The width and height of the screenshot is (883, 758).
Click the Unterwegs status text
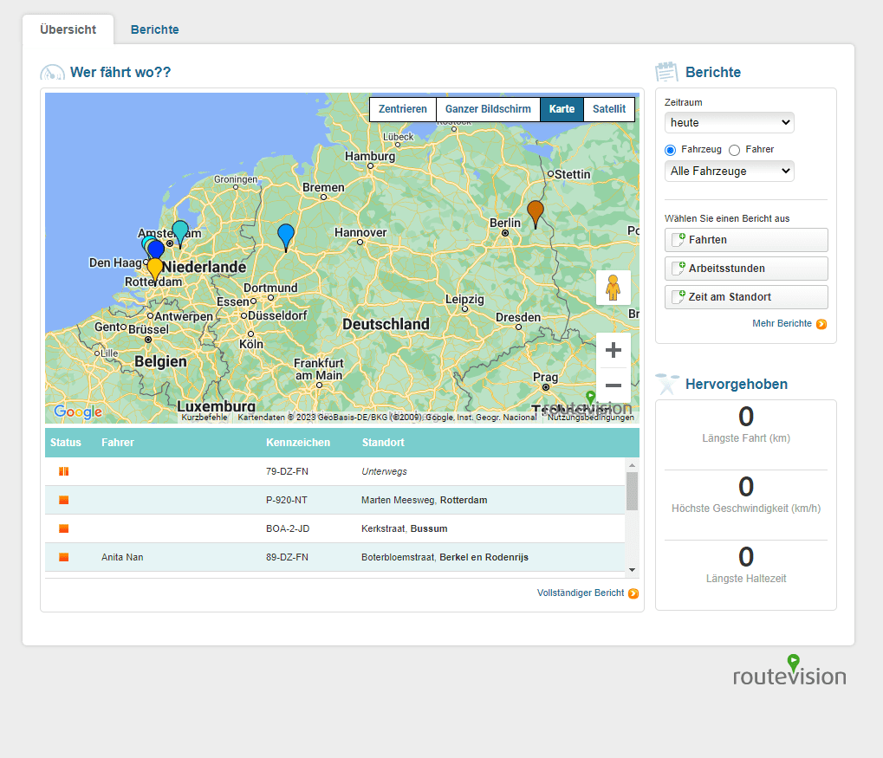[x=384, y=471]
